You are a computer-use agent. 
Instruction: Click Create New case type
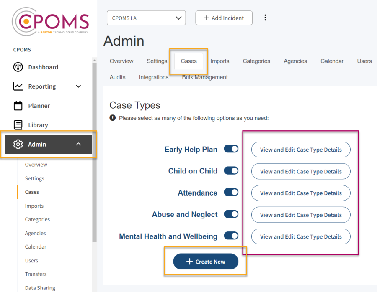click(205, 261)
